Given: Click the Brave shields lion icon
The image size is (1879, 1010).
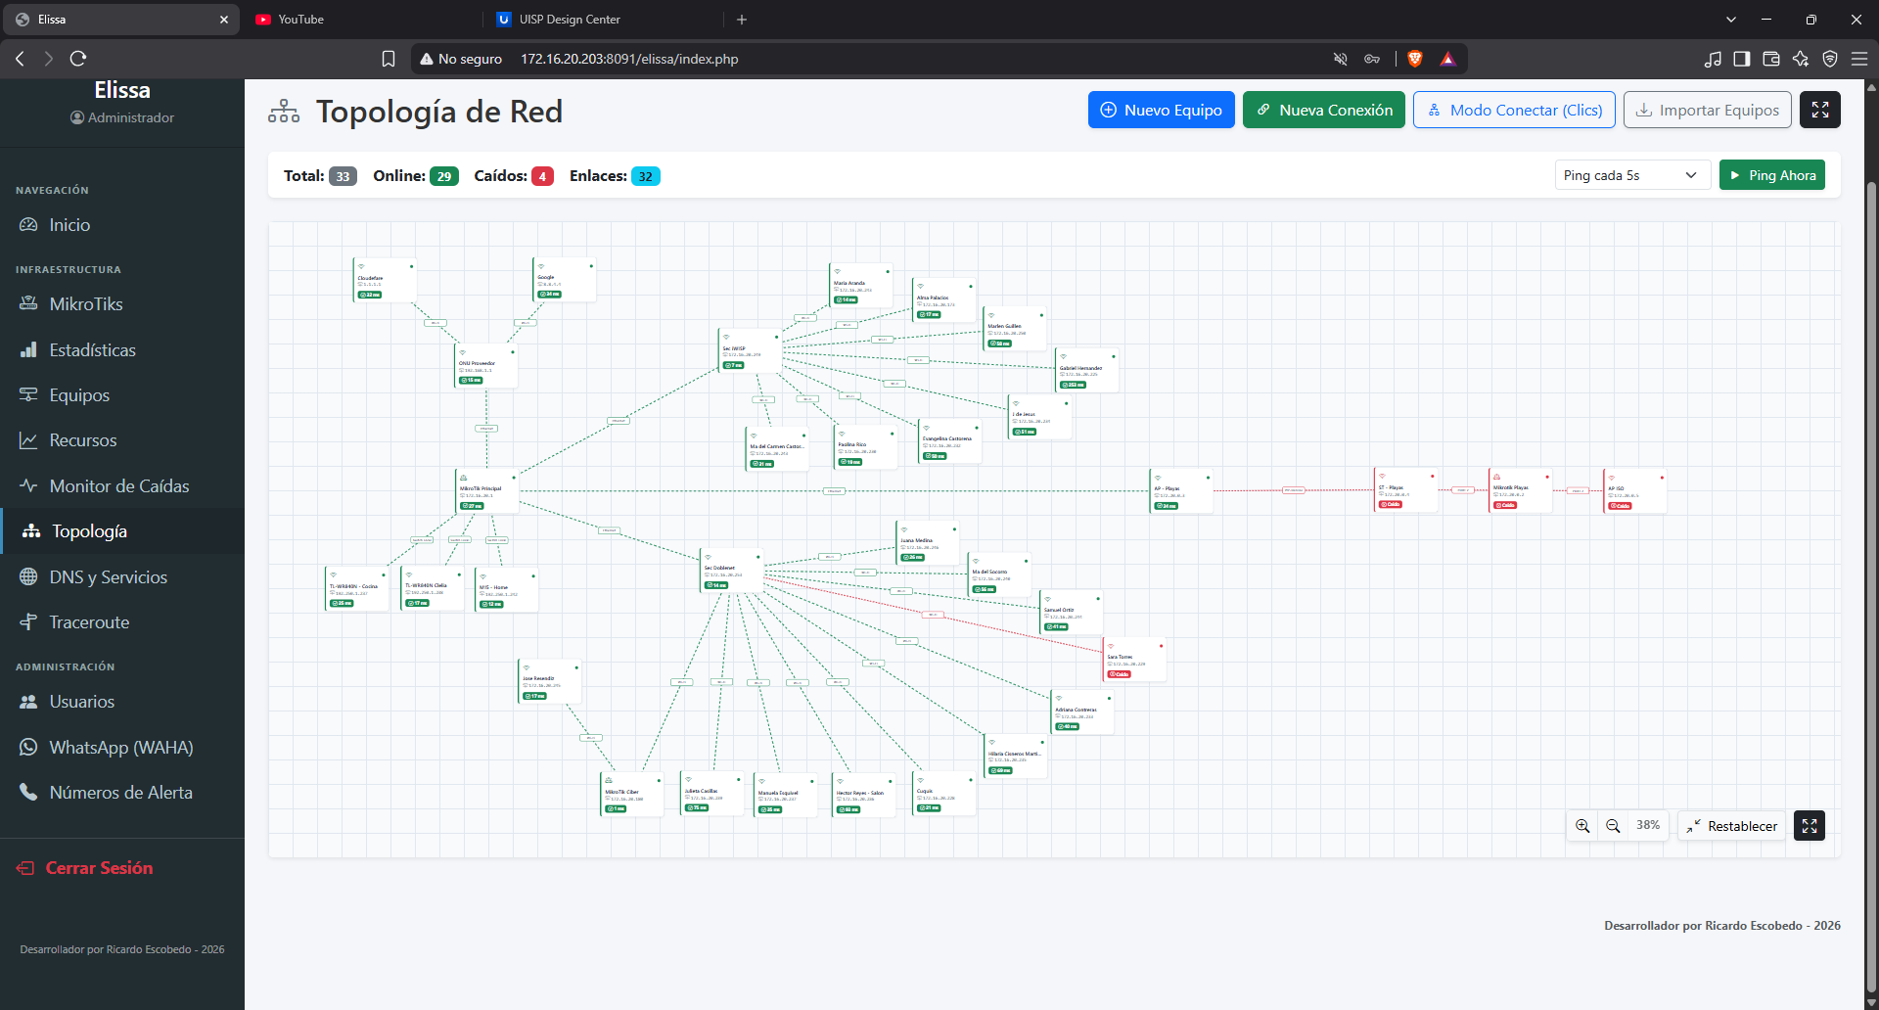Looking at the screenshot, I should (x=1415, y=59).
